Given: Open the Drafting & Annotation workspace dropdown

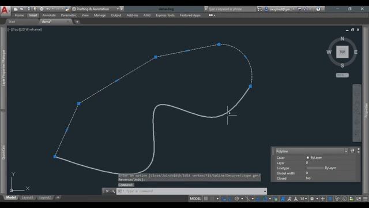Looking at the screenshot, I should [x=118, y=9].
